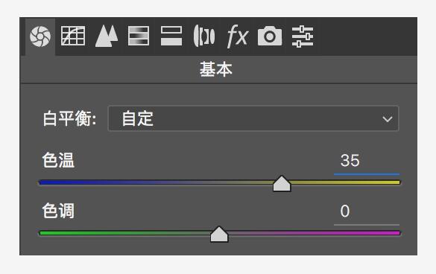Image resolution: width=436 pixels, height=274 pixels.
Task: Open the Presets sliders tab icon
Action: pos(303,36)
